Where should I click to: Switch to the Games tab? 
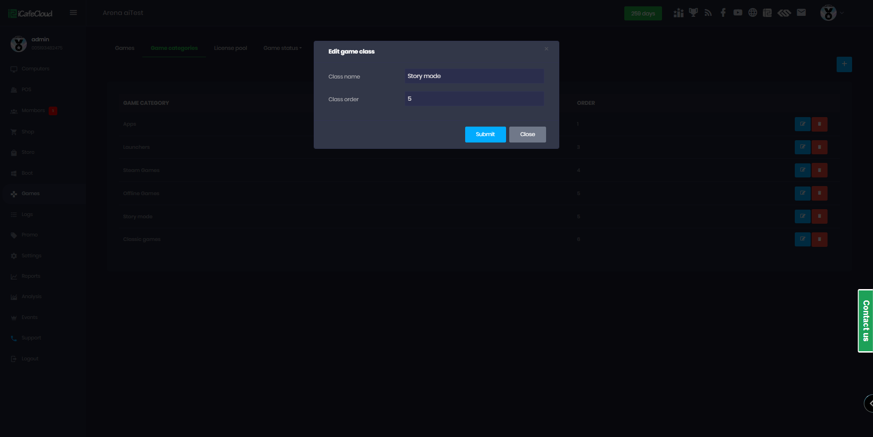[125, 48]
